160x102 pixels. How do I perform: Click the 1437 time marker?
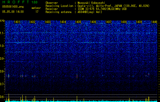coord(108,22)
